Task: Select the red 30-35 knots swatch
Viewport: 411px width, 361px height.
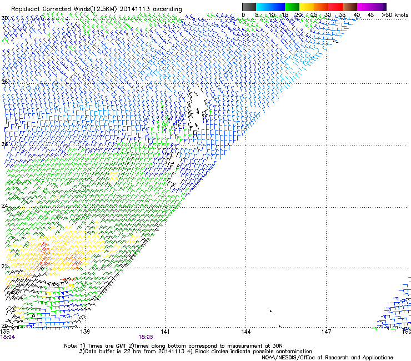Action: pos(335,7)
